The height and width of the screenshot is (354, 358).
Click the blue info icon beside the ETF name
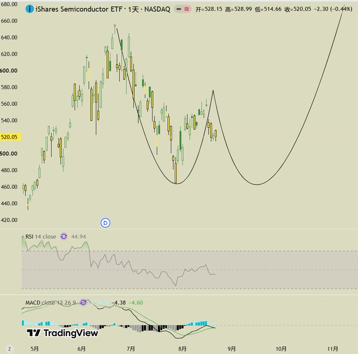[x=29, y=9]
